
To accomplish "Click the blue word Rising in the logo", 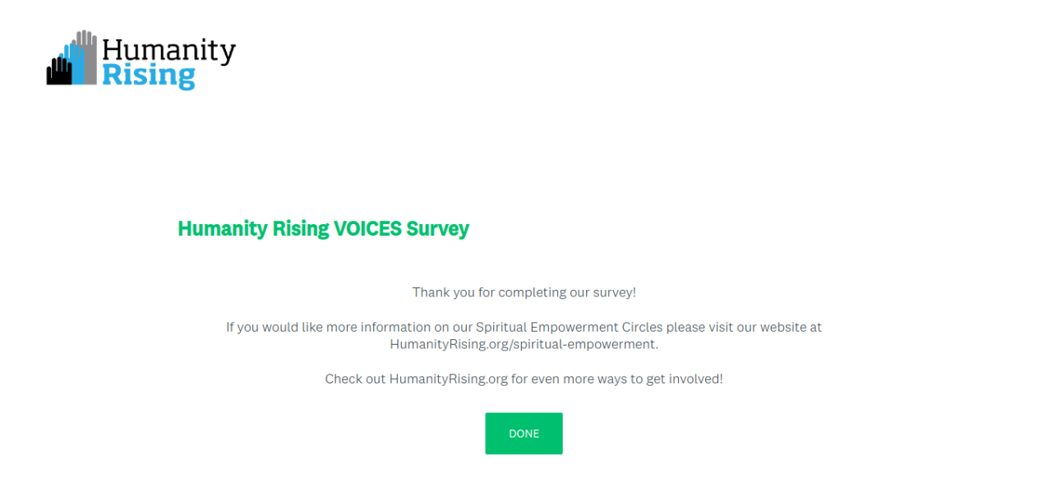I will coord(149,76).
